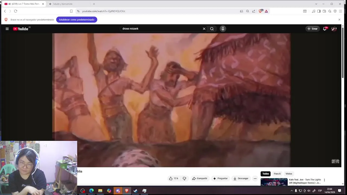This screenshot has height=195, width=347.
Task: Select the 'Los 7 Textos Más' YouTube tab
Action: tap(22, 4)
